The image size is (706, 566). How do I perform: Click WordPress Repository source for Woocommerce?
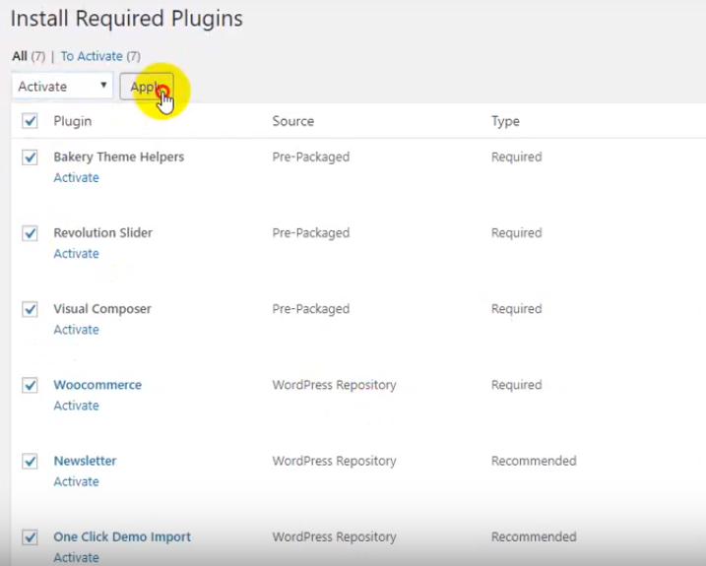point(334,385)
